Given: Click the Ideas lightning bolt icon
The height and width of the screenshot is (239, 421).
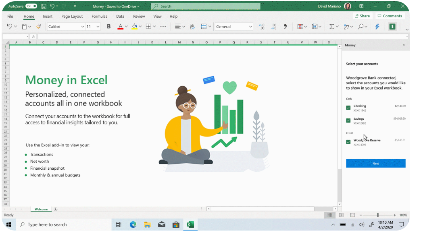Looking at the screenshot, I should 377,27.
